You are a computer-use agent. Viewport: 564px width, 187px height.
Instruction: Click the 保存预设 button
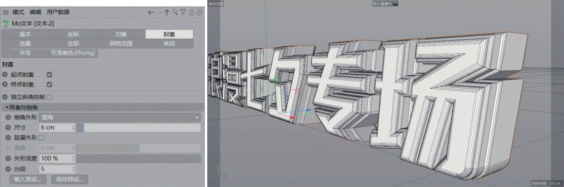[70, 179]
